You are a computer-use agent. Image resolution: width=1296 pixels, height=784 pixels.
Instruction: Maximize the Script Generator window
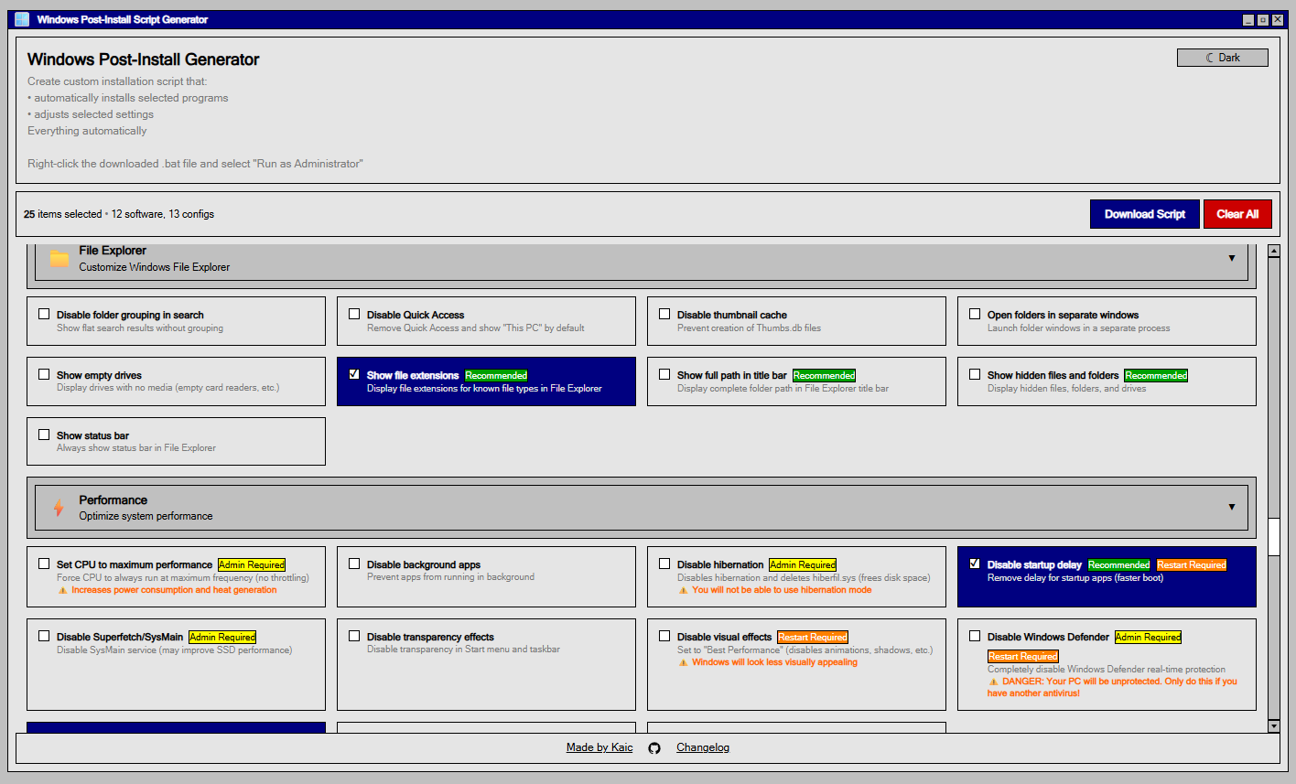(x=1263, y=19)
